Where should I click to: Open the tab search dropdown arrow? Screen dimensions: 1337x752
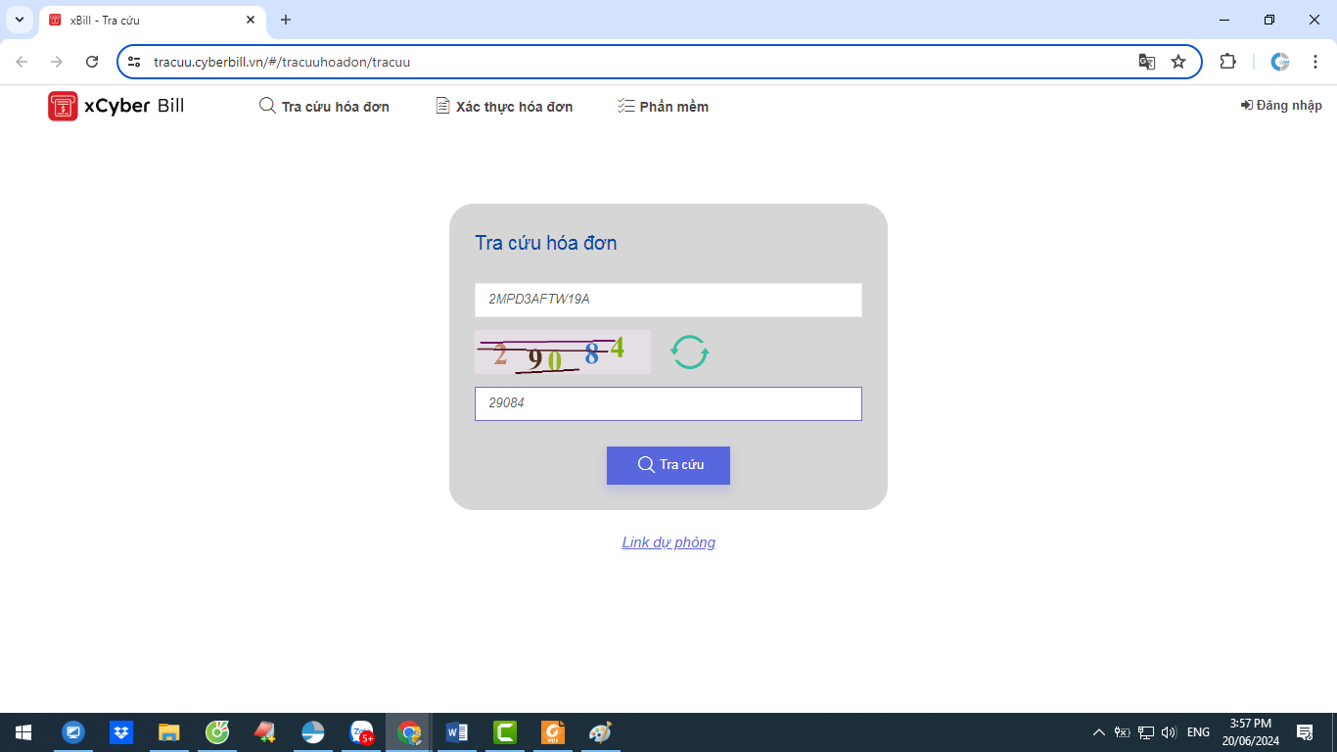tap(19, 20)
